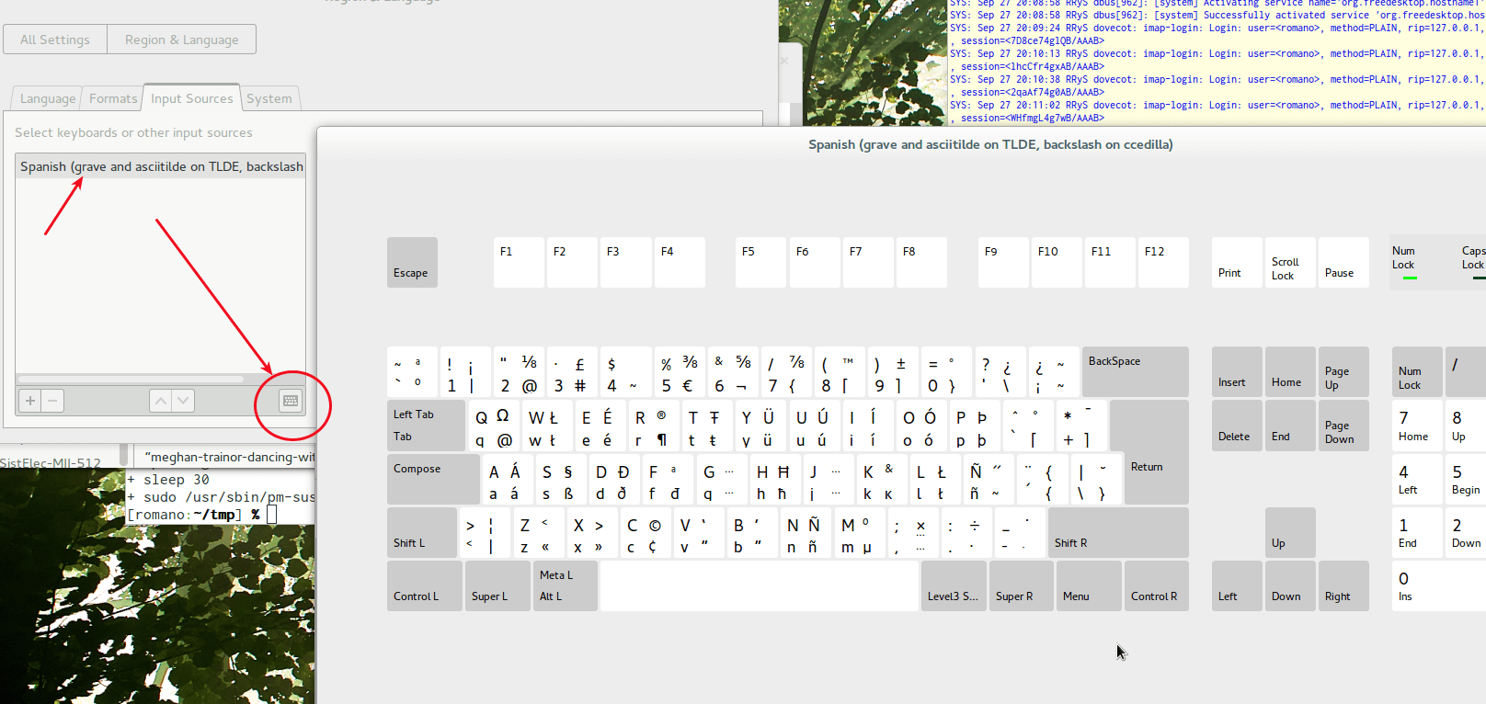Click the 4 key with dollar sign
Screen dimensions: 1486x704
tap(625, 371)
